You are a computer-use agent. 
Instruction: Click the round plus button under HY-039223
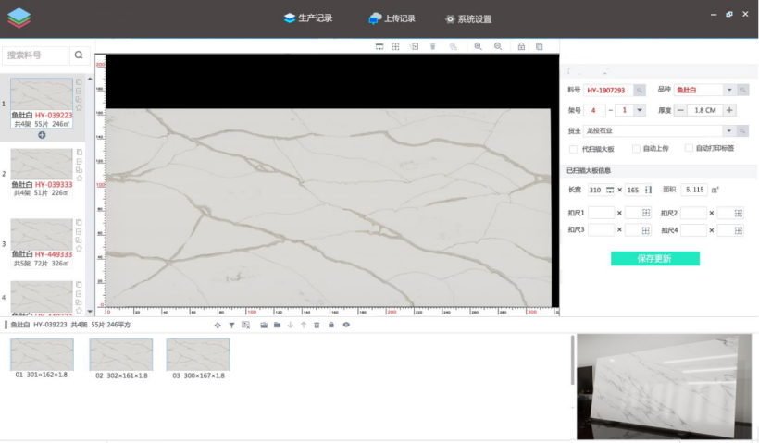pos(42,135)
